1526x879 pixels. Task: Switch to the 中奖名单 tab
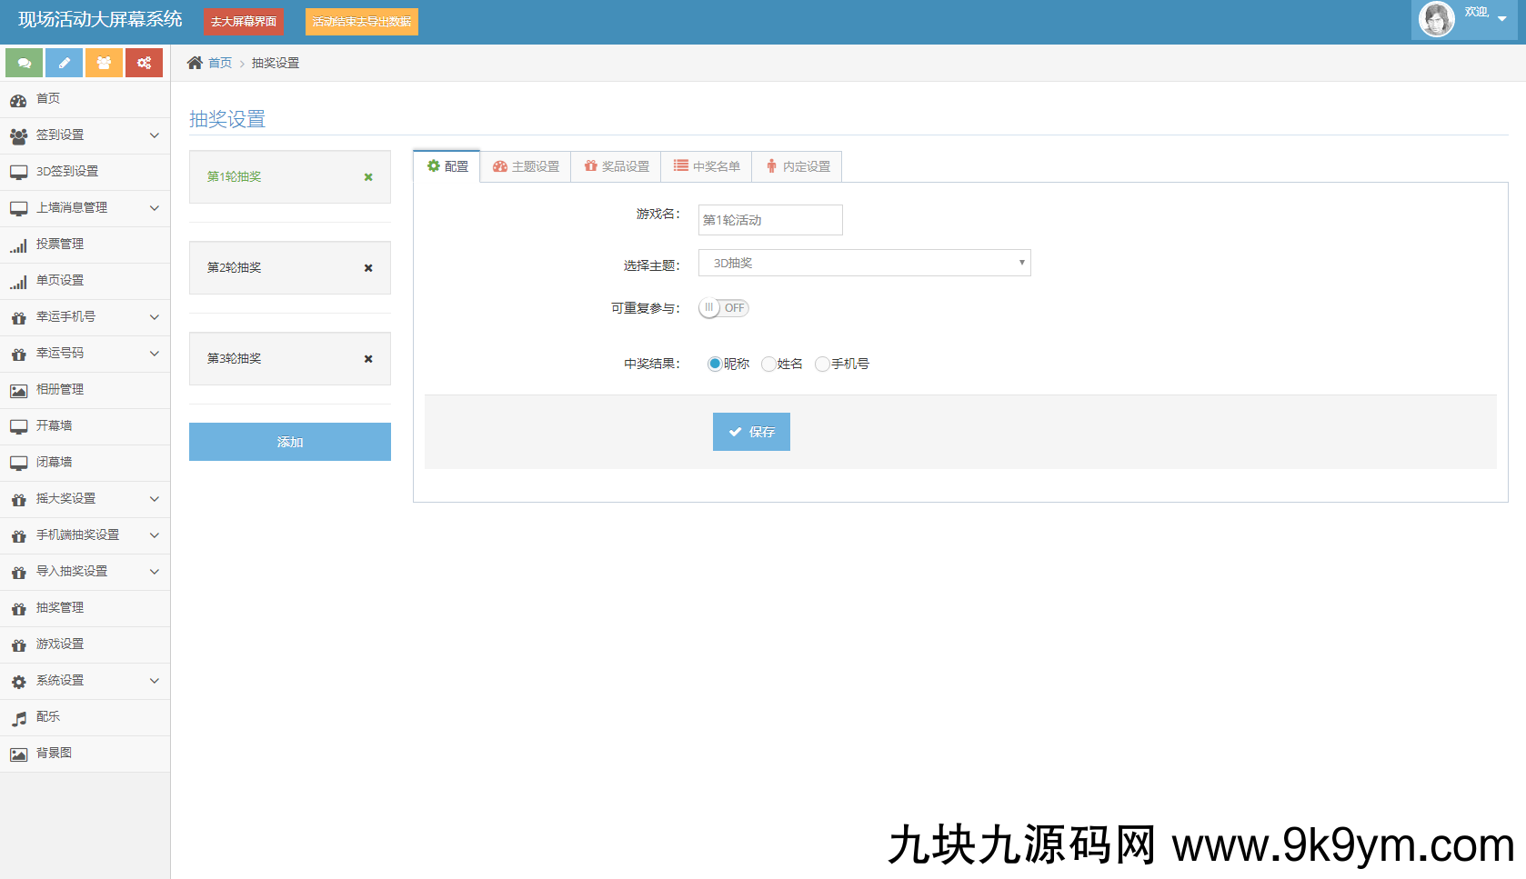[707, 166]
